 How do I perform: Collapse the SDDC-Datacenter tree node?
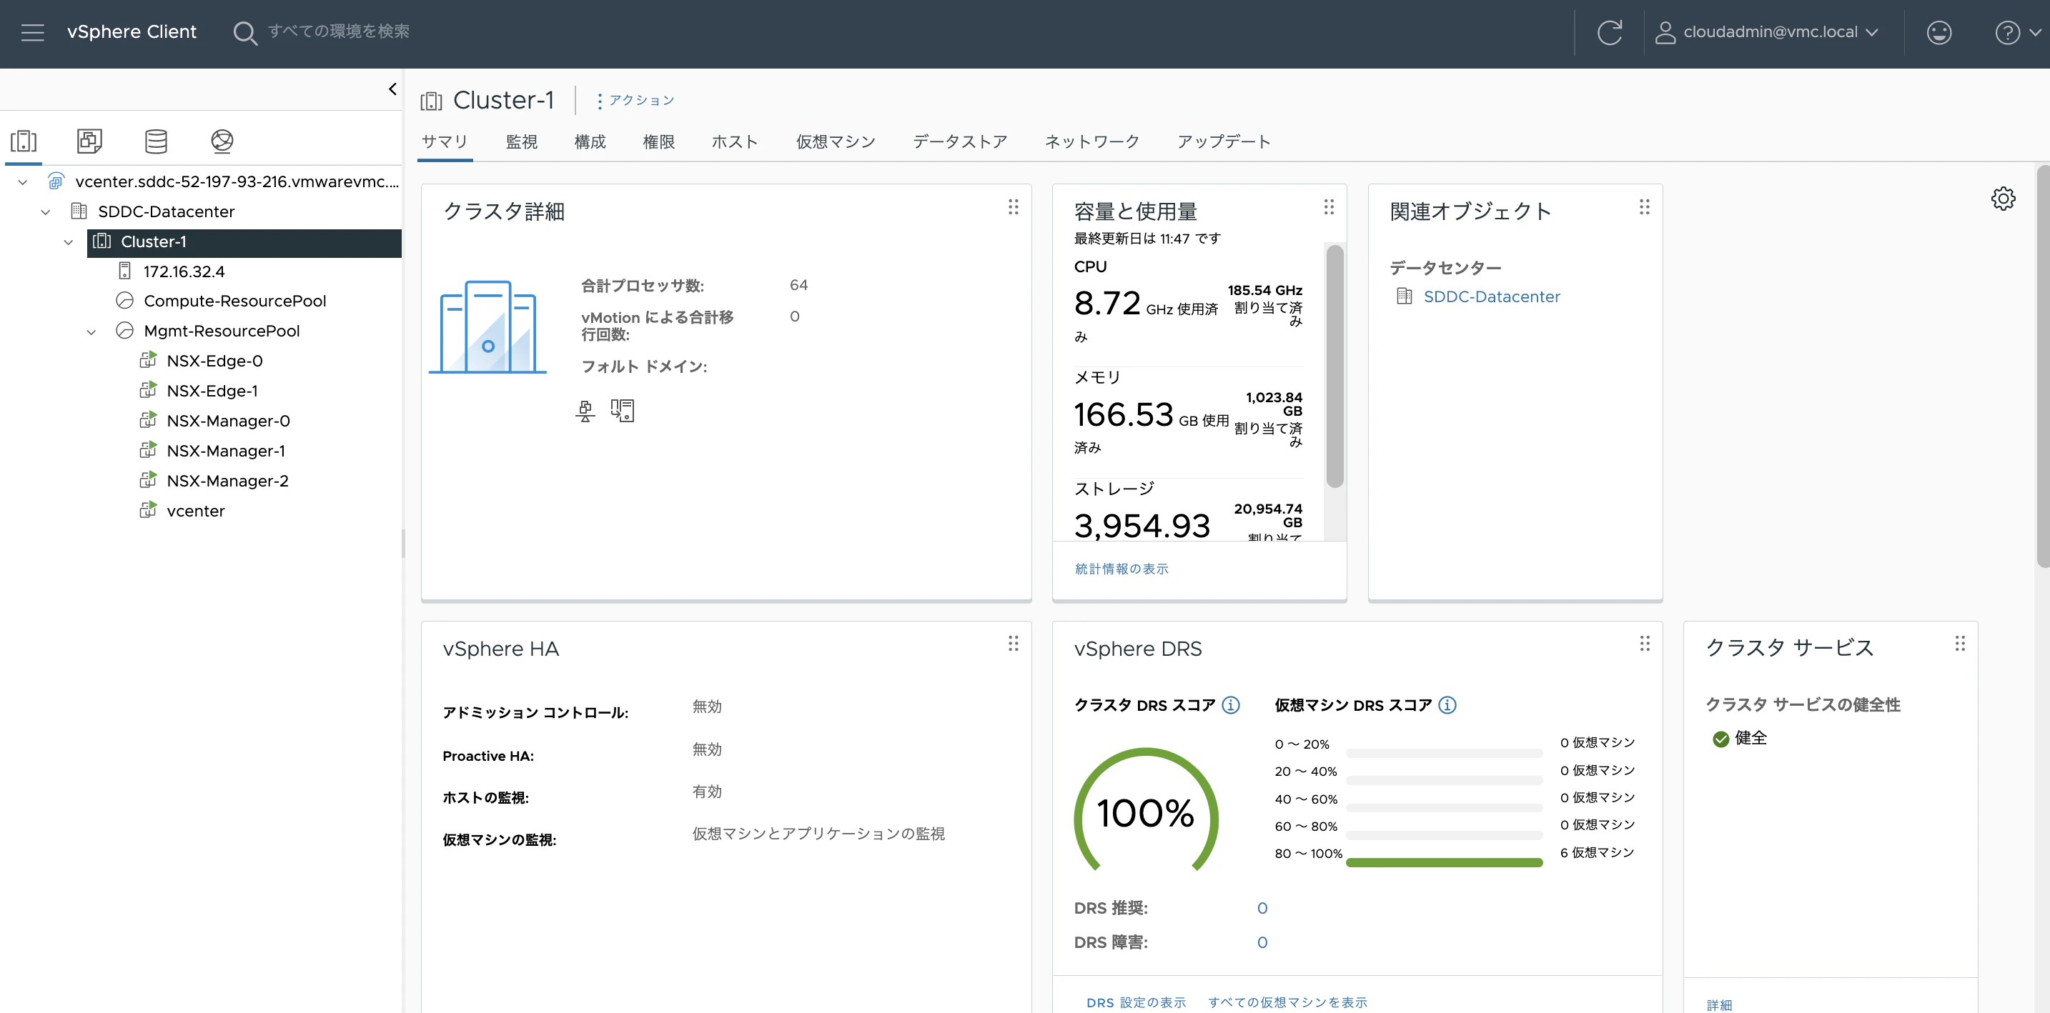(46, 212)
